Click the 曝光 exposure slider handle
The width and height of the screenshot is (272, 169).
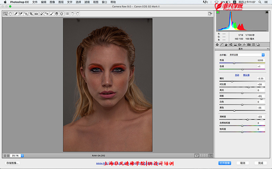click(232, 81)
